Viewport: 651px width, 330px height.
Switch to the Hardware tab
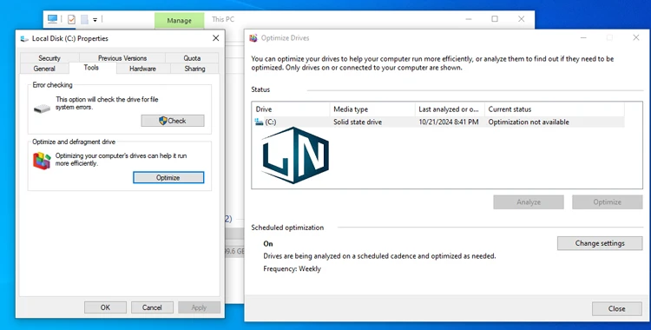(142, 69)
